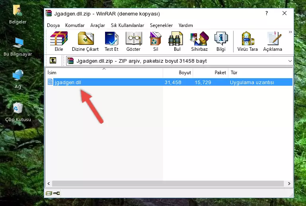This screenshot has height=206, width=306.
Task: Click the 31,458 size value
Action: [173, 83]
